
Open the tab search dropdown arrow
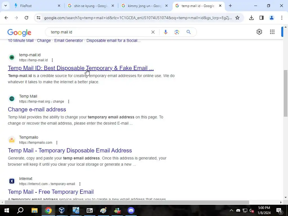click(x=6, y=6)
